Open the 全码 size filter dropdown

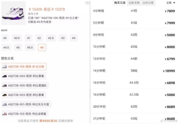pyautogui.click(x=171, y=3)
